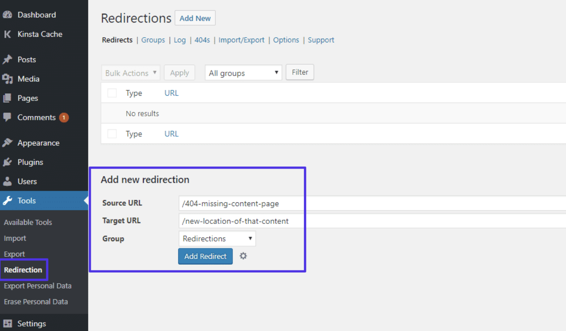The width and height of the screenshot is (566, 331).
Task: Switch to the Log tab
Action: [180, 40]
